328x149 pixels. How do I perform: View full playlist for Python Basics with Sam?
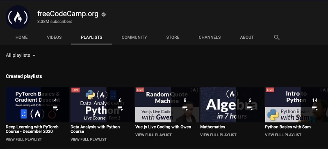(x=283, y=135)
